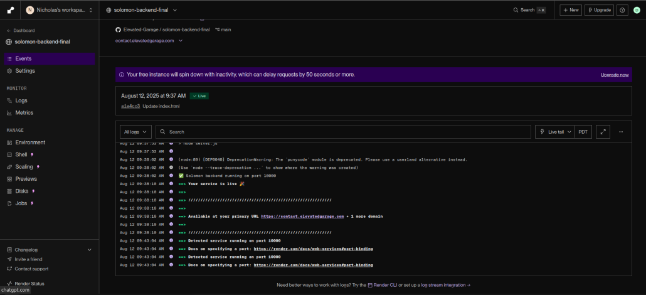
Task: Open the All logs filter dropdown
Action: pyautogui.click(x=135, y=132)
